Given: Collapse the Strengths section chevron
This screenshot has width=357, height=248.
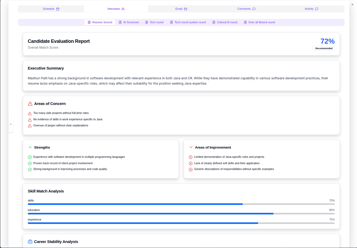Looking at the screenshot, I should pyautogui.click(x=30, y=148).
